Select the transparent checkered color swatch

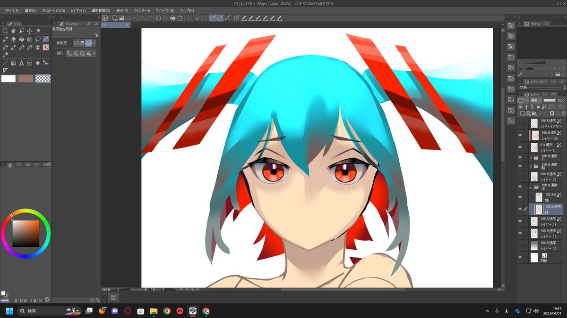[43, 79]
